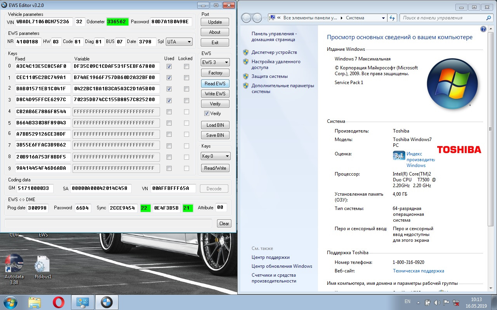The image size is (497, 310).
Task: Check the Locked checkbox for key 0
Action: point(187,66)
